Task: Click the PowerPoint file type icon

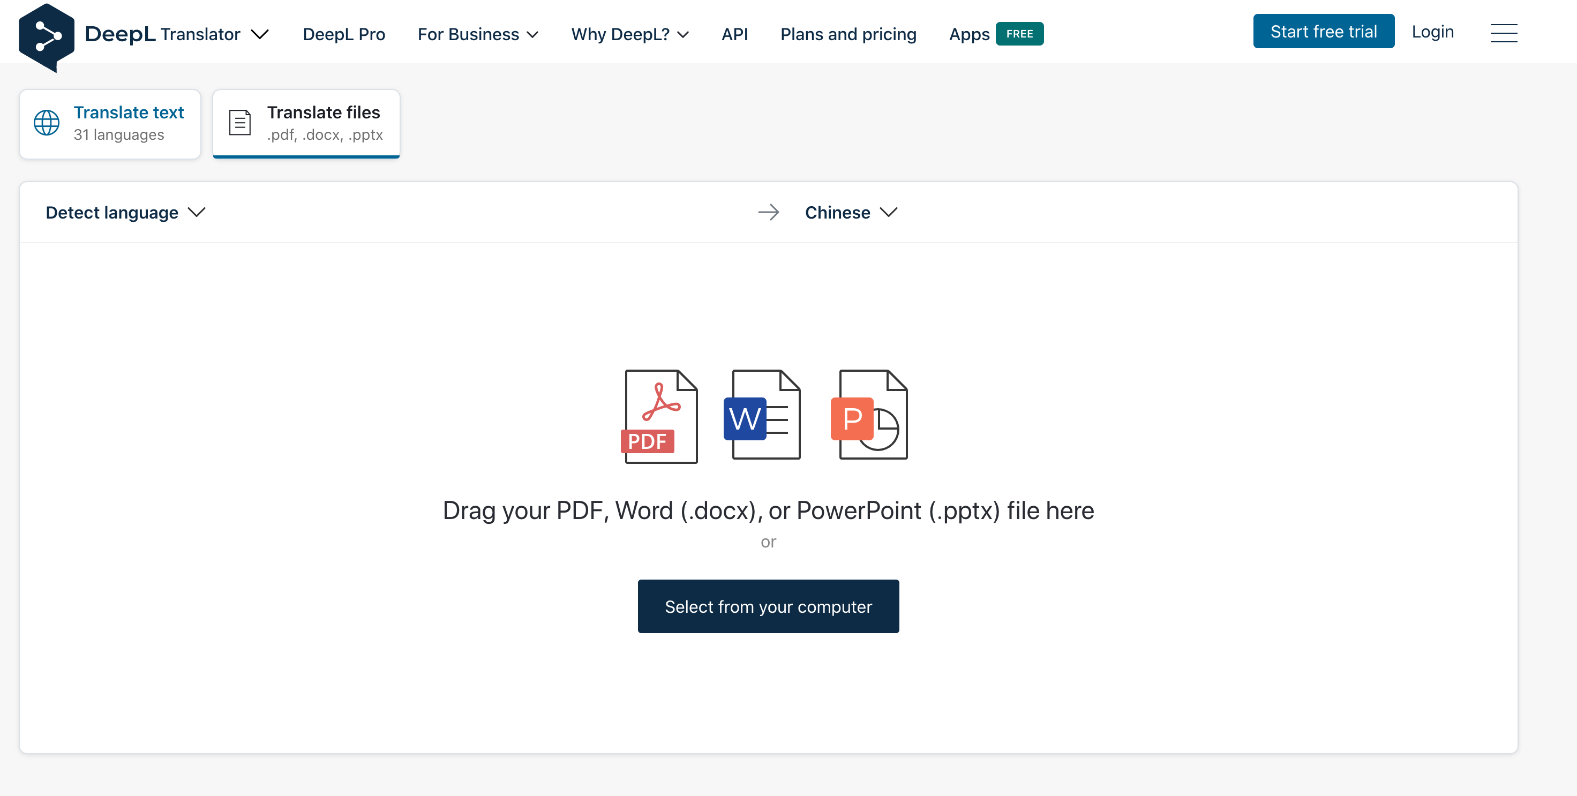Action: [x=869, y=415]
